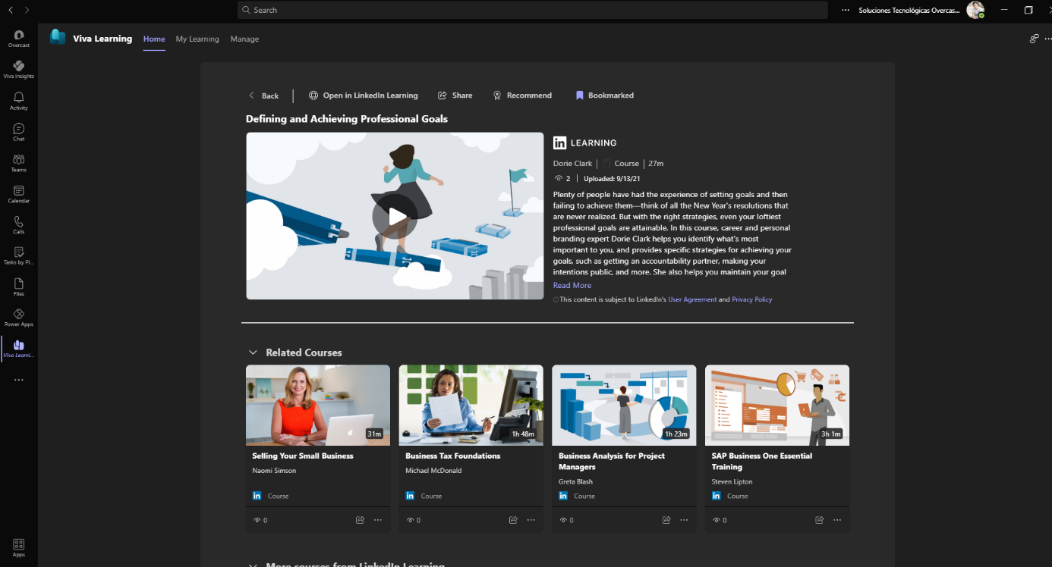1052x567 pixels.
Task: Recommend this course to others
Action: click(522, 96)
